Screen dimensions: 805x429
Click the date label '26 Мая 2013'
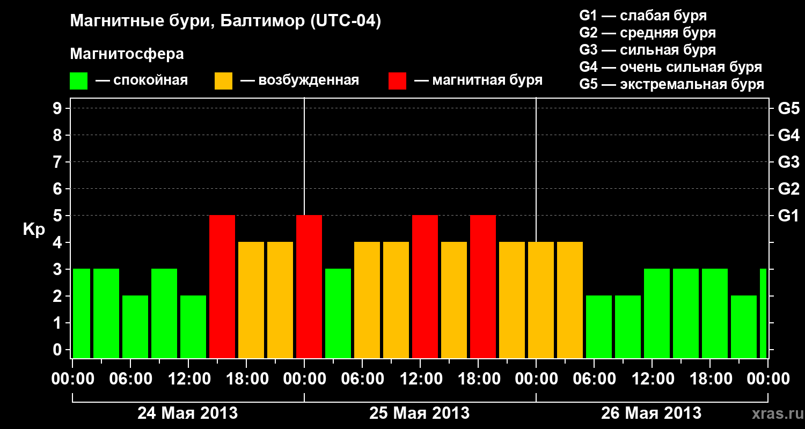click(652, 413)
